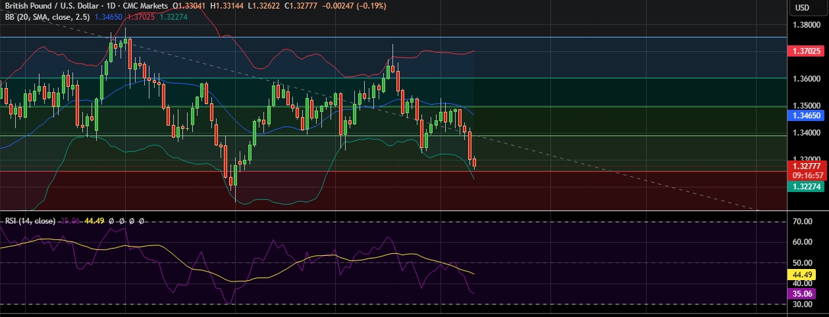Click the purple 35.06 RSI axis label

[x=802, y=293]
